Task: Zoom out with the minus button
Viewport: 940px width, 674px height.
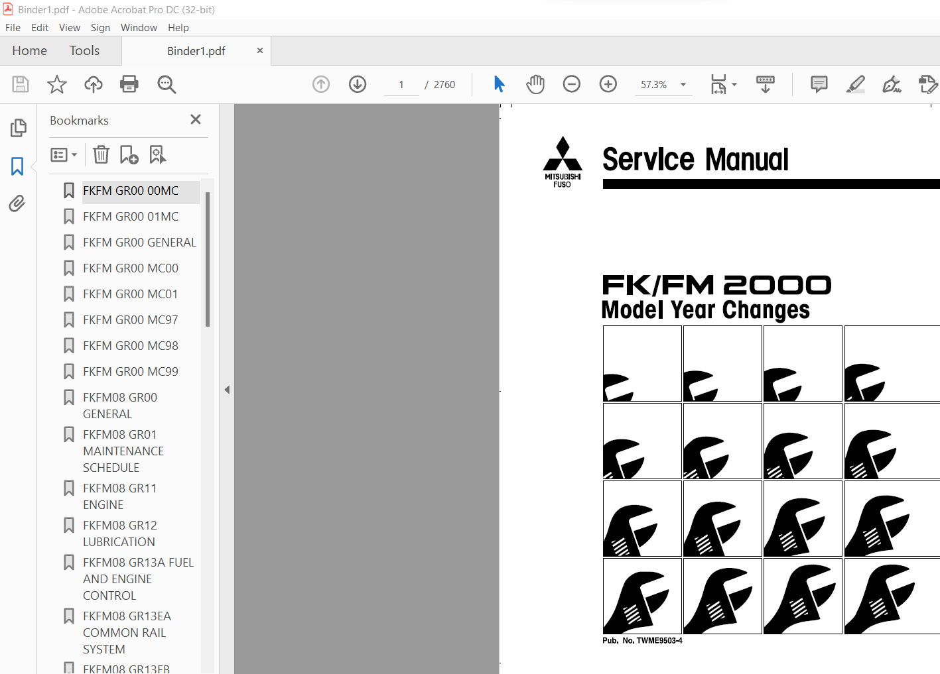Action: pos(572,84)
